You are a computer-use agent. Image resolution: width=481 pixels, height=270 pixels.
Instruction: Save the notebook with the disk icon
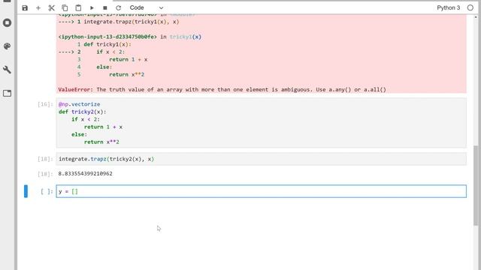click(x=25, y=8)
